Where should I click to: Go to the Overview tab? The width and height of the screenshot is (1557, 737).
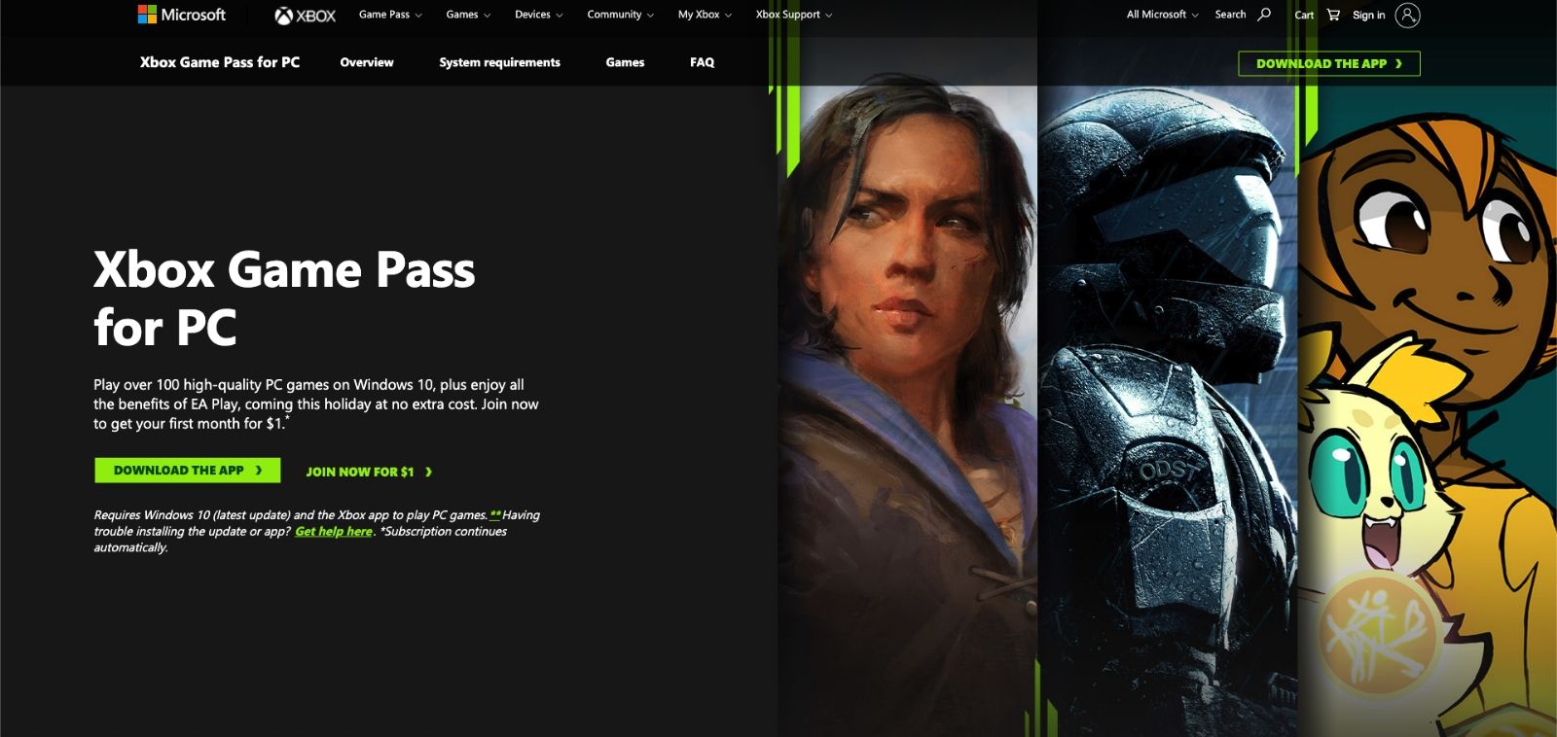click(367, 62)
